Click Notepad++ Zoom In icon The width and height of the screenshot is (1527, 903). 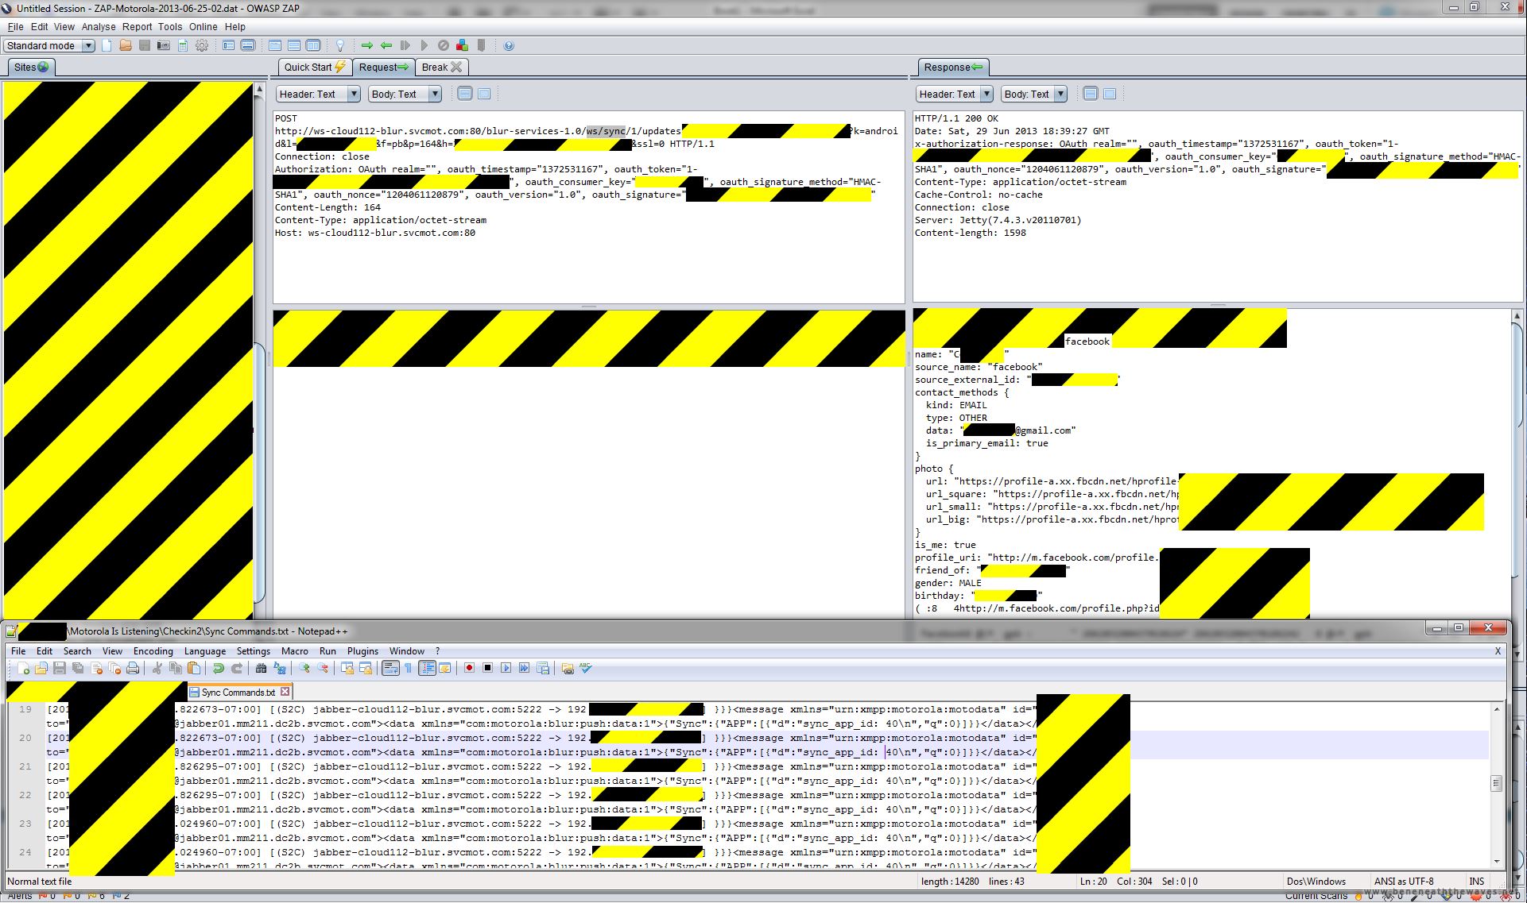(304, 669)
